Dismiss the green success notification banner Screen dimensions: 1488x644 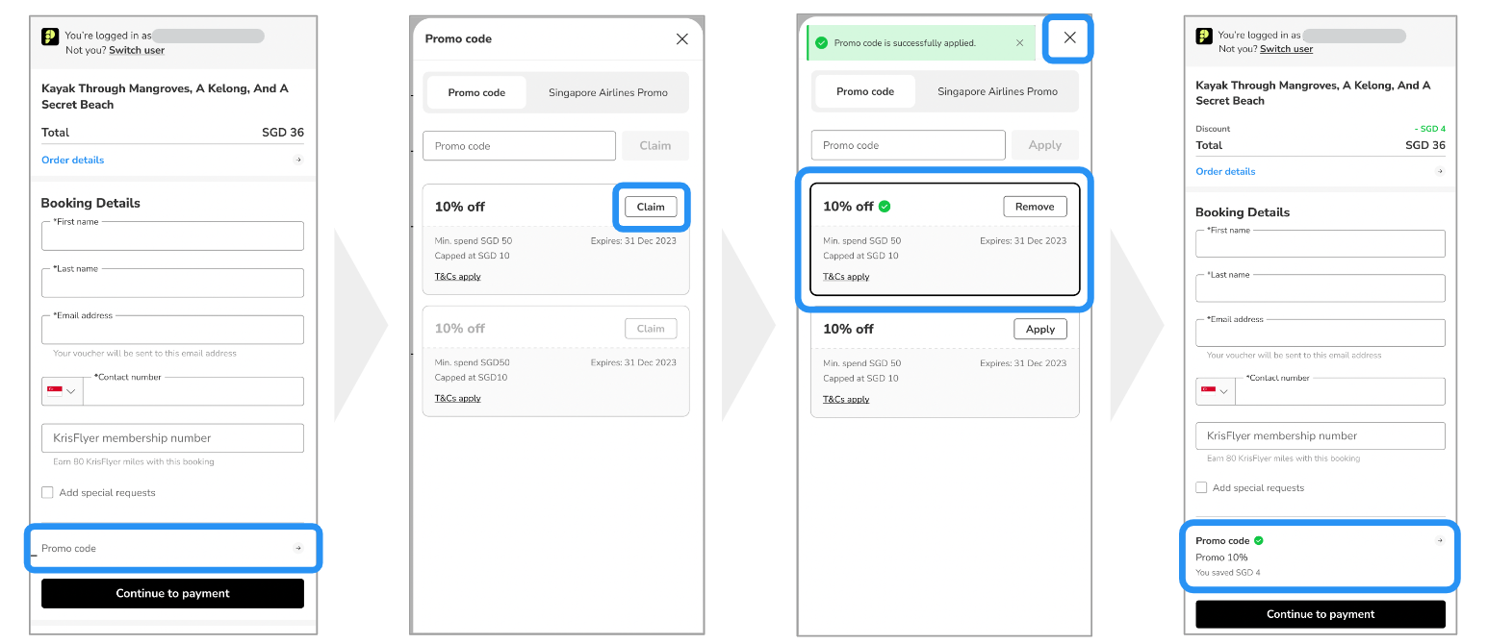click(x=1019, y=43)
